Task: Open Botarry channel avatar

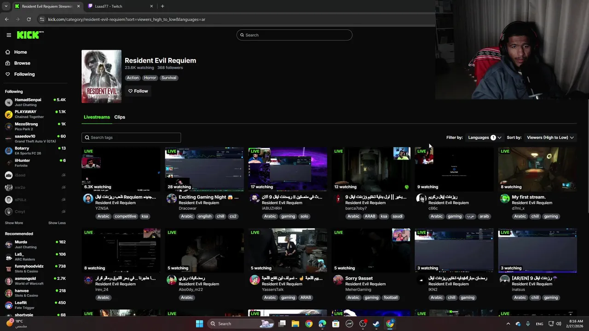Action: coord(9,151)
